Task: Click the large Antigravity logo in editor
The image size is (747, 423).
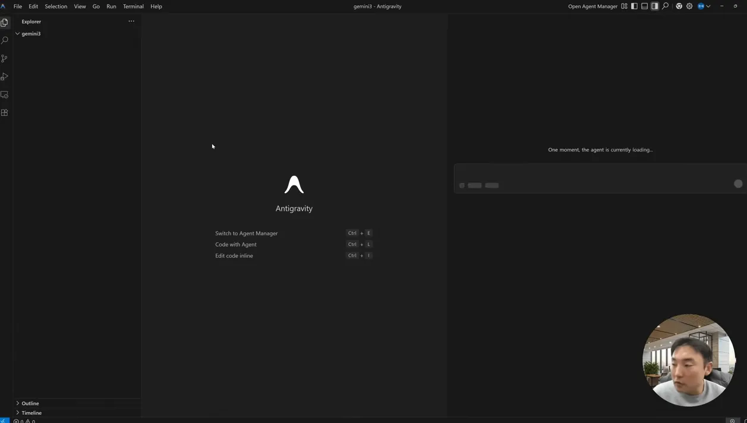Action: tap(294, 185)
